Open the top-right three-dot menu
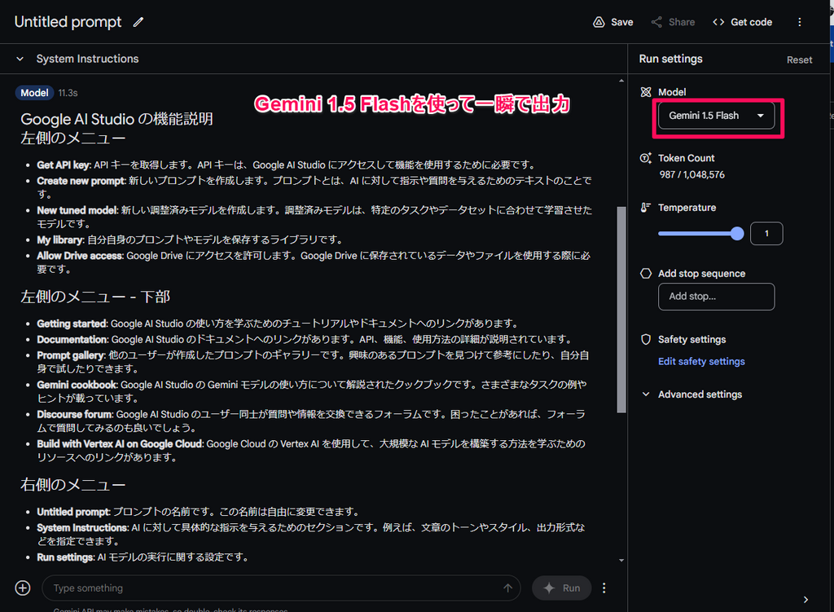The image size is (834, 612). pos(800,22)
